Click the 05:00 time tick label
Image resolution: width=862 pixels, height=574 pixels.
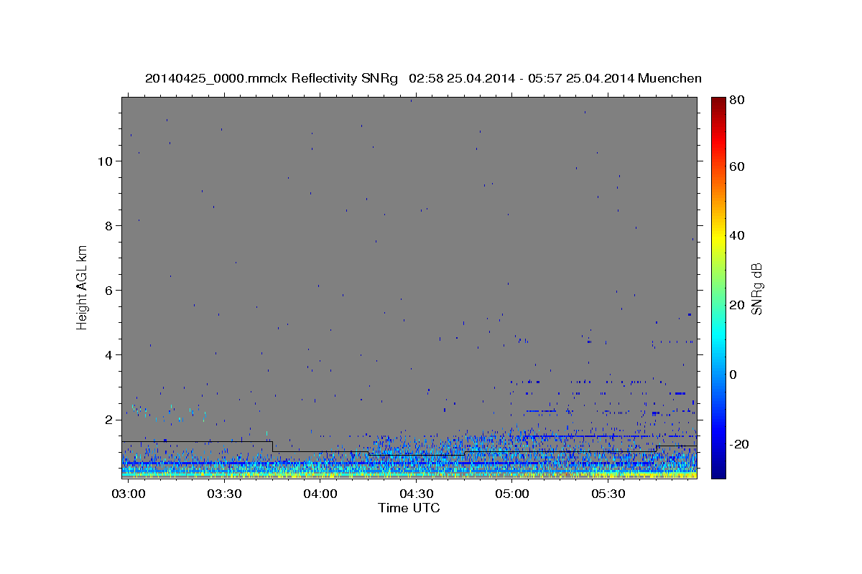click(512, 494)
